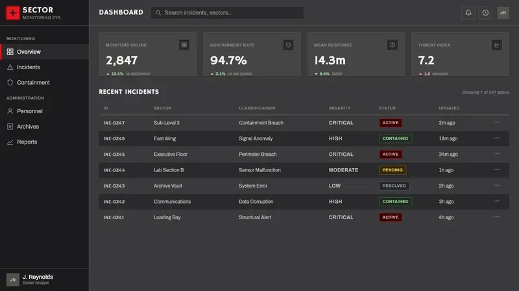Sort by Updated column header
The image size is (519, 291).
449,108
